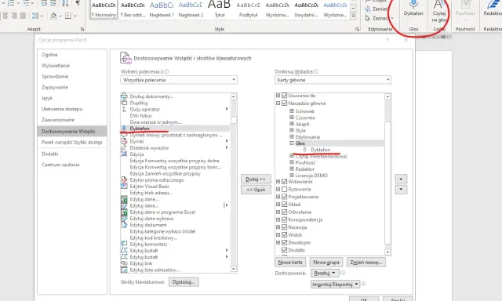The height and width of the screenshot is (301, 502).
Task: Click the Czytaj na głos ribbon button
Action: pos(438,11)
